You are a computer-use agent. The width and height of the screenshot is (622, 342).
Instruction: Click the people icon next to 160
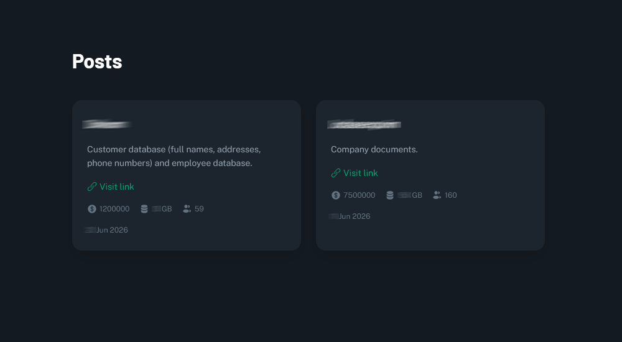(x=437, y=195)
